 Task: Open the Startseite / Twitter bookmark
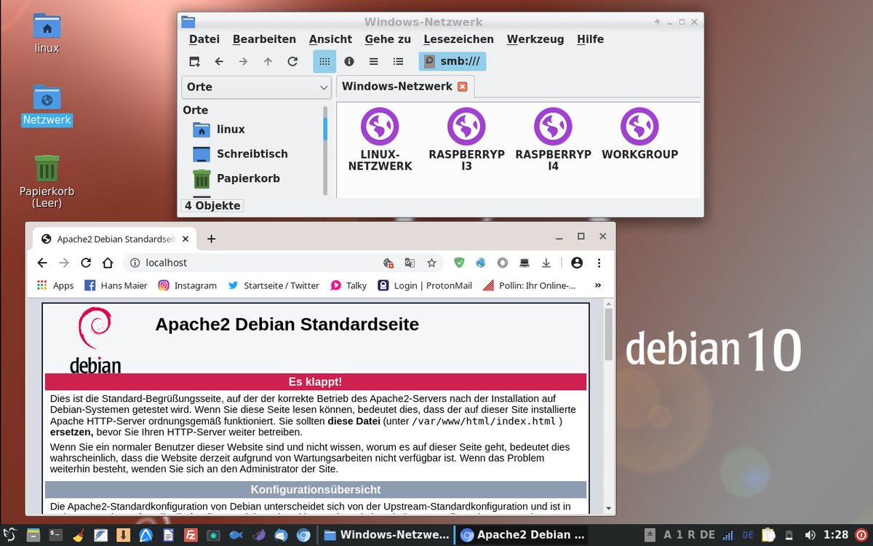click(x=274, y=285)
